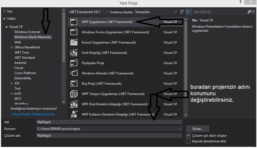Collapse the Visual C# tree node
257x148 pixels.
[6, 27]
